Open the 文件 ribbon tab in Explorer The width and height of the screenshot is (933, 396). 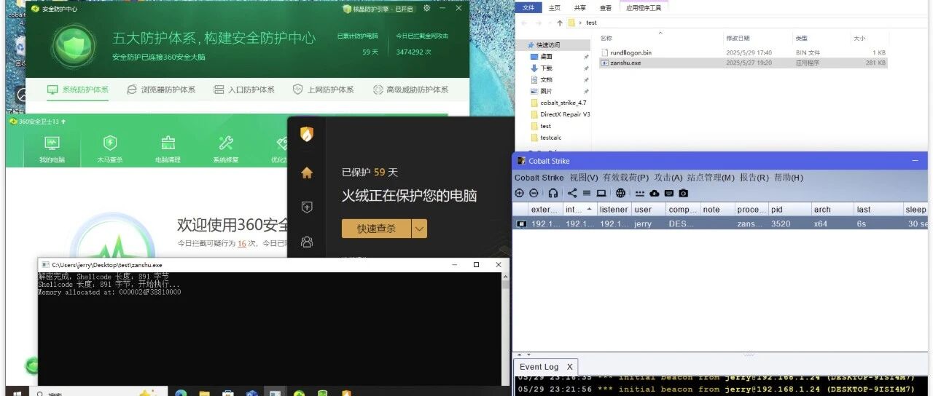click(x=528, y=7)
